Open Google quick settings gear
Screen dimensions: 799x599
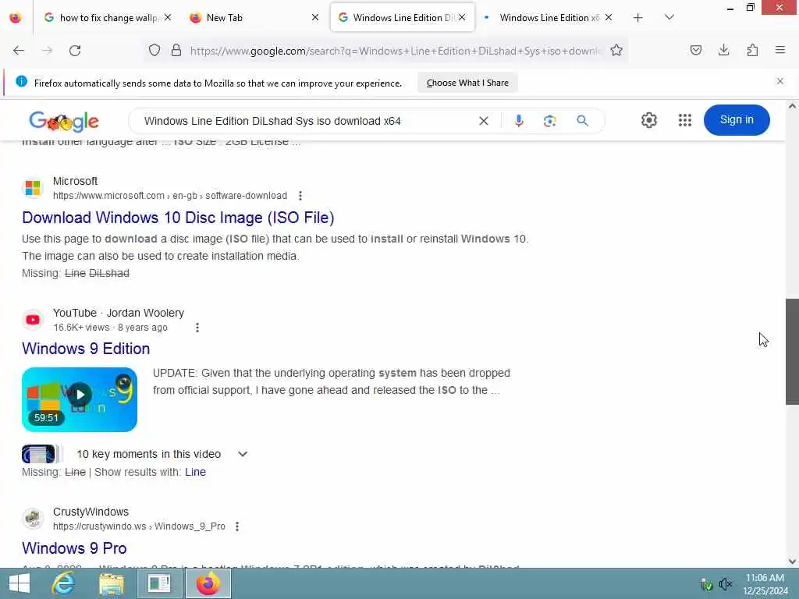pyautogui.click(x=648, y=120)
